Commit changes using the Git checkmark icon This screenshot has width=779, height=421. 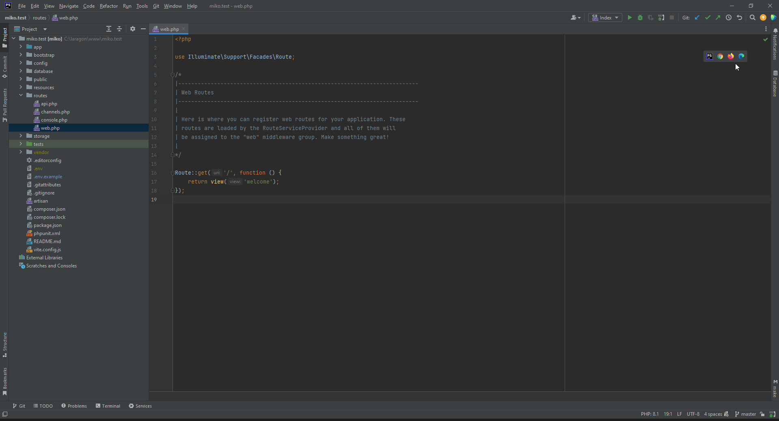pos(708,17)
